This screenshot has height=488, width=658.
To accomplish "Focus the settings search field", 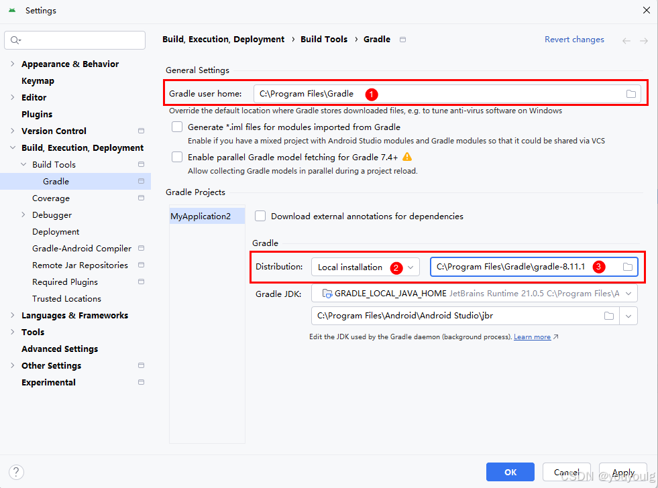I will pyautogui.click(x=74, y=40).
